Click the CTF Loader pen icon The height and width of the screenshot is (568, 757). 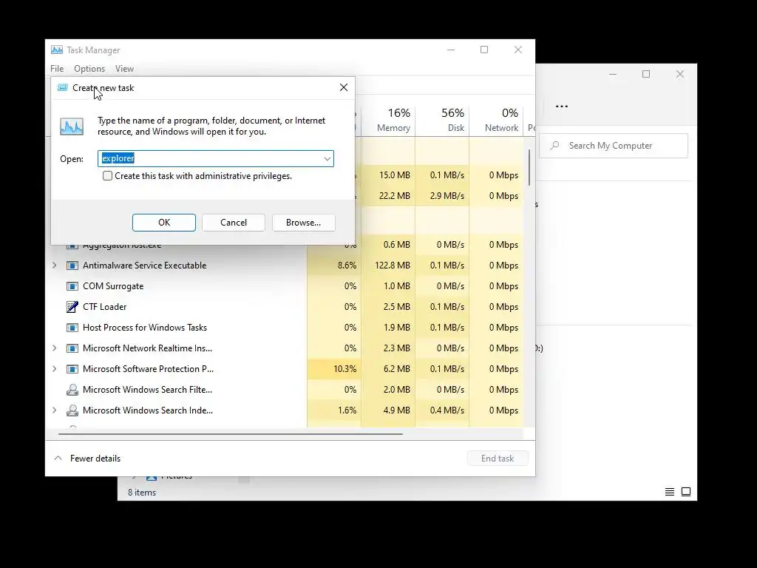click(72, 307)
